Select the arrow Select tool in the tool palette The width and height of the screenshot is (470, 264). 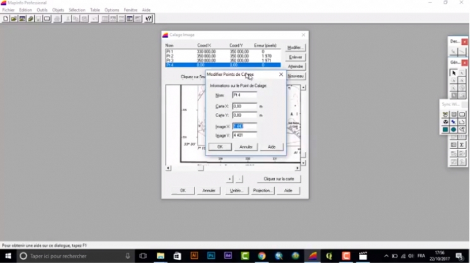454,73
